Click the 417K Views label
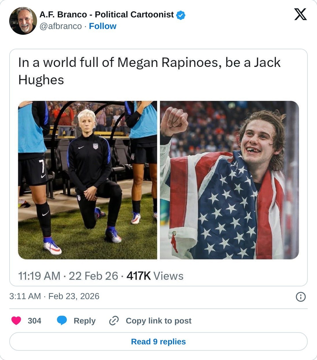The image size is (317, 360). coord(155,276)
